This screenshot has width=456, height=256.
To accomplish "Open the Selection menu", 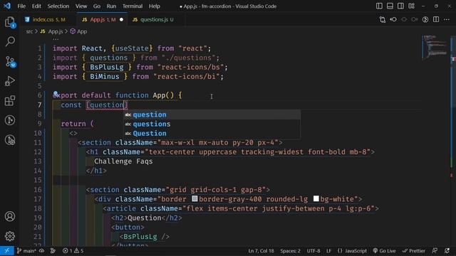I will click(x=58, y=6).
